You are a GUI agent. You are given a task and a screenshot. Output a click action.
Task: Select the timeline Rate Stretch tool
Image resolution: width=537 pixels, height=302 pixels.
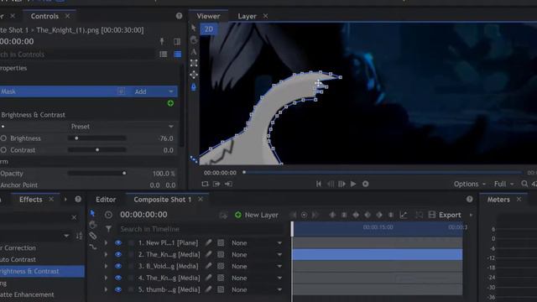tap(93, 247)
